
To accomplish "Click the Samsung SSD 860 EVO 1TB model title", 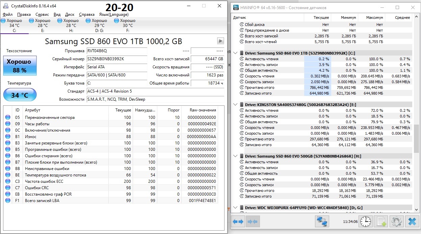I will pos(113,41).
